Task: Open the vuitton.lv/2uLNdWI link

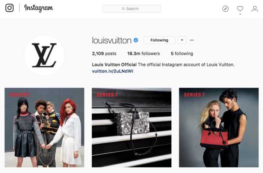Action: (x=113, y=71)
